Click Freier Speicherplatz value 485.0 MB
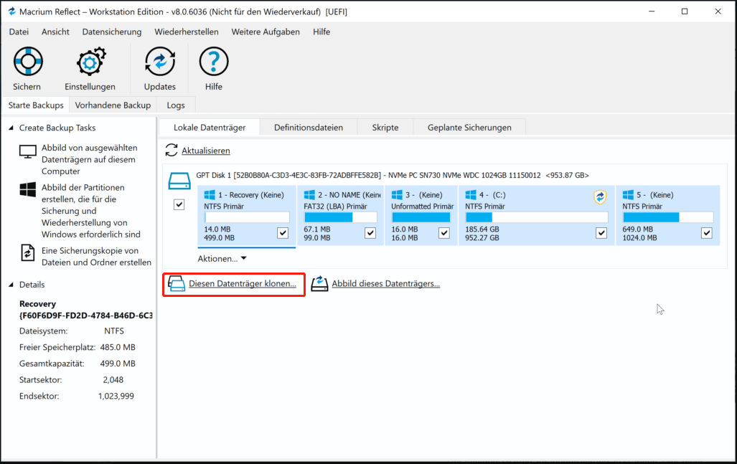Image resolution: width=737 pixels, height=464 pixels. point(118,348)
